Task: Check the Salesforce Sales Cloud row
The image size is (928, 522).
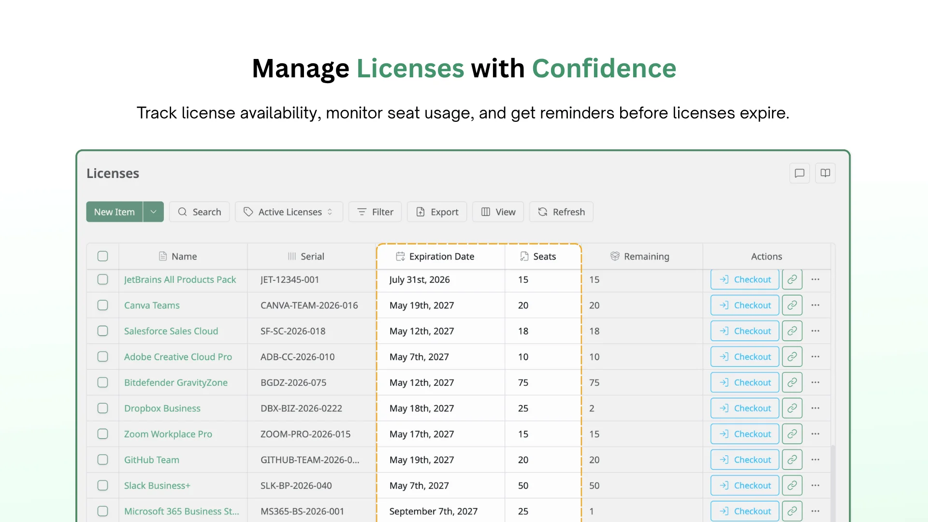Action: (102, 331)
